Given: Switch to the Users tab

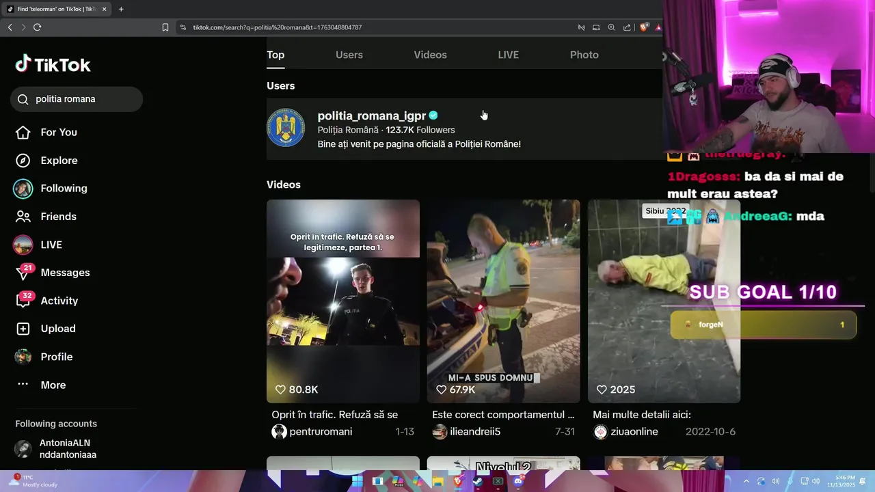Looking at the screenshot, I should point(349,55).
